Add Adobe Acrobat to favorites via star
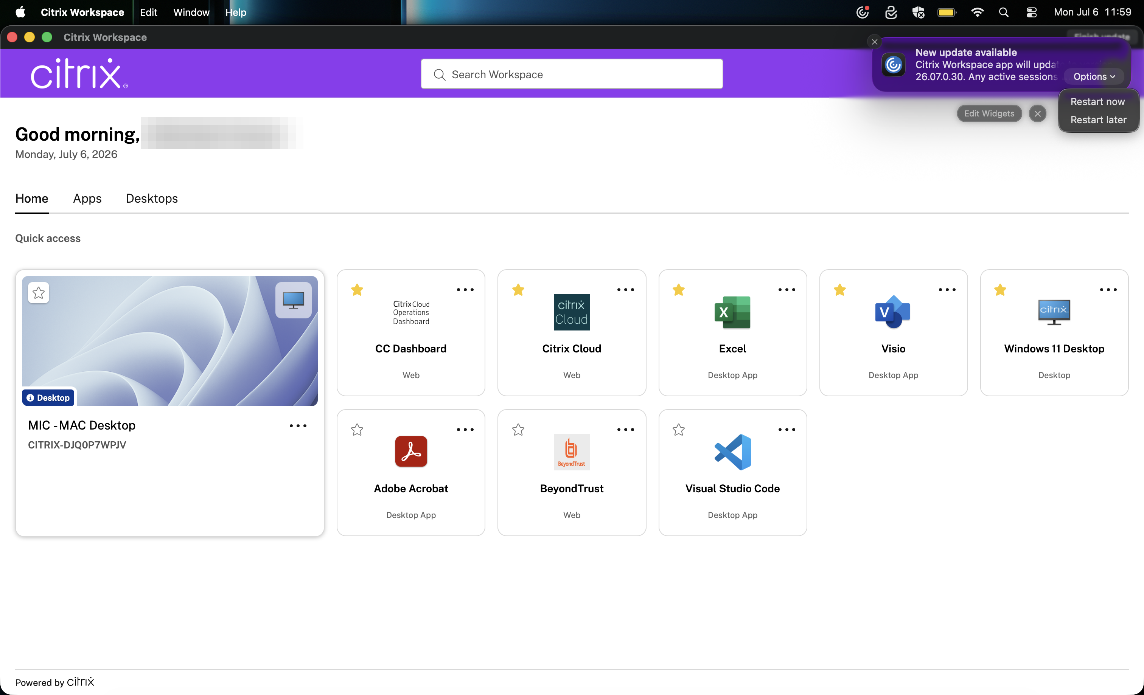1144x695 pixels. coord(357,430)
